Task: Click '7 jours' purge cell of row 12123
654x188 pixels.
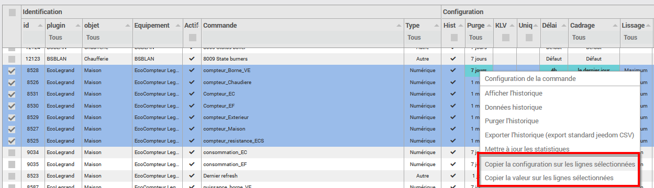Action: (479, 59)
